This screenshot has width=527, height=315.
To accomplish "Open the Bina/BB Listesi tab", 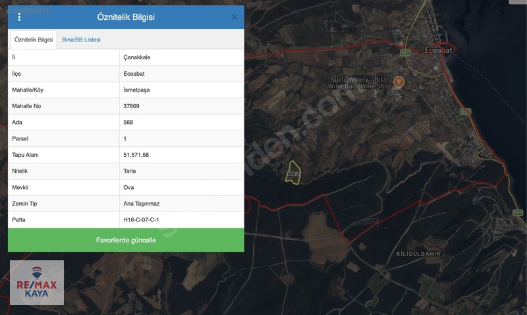I will tap(81, 40).
